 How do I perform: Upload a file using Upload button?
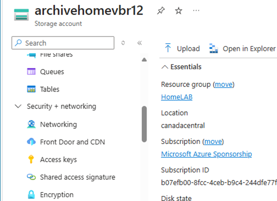tap(182, 48)
